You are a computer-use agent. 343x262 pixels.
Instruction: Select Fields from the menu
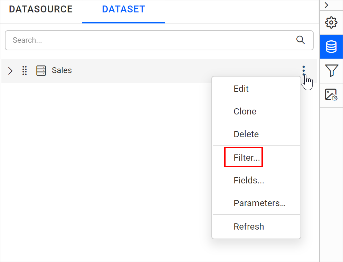[x=249, y=180]
